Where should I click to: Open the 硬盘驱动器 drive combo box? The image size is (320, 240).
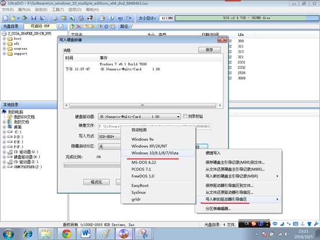point(139,117)
